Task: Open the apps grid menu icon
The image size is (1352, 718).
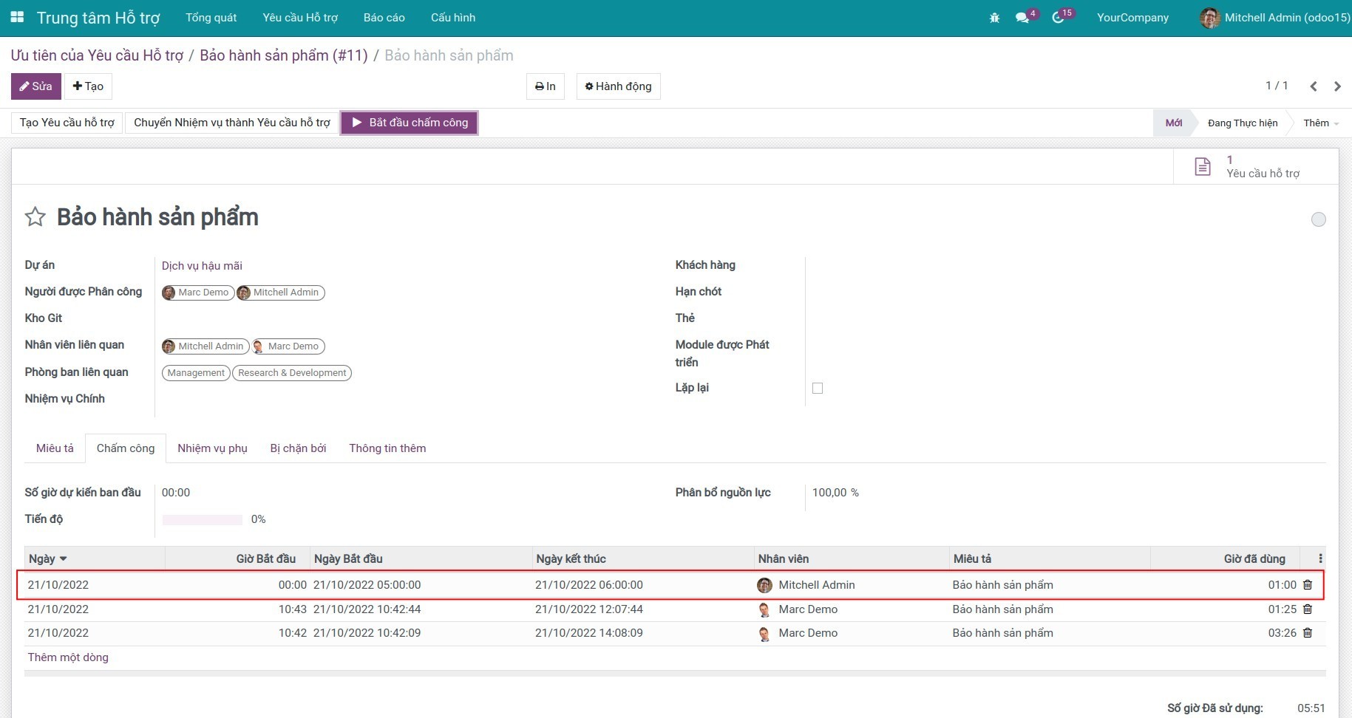Action: tap(17, 17)
